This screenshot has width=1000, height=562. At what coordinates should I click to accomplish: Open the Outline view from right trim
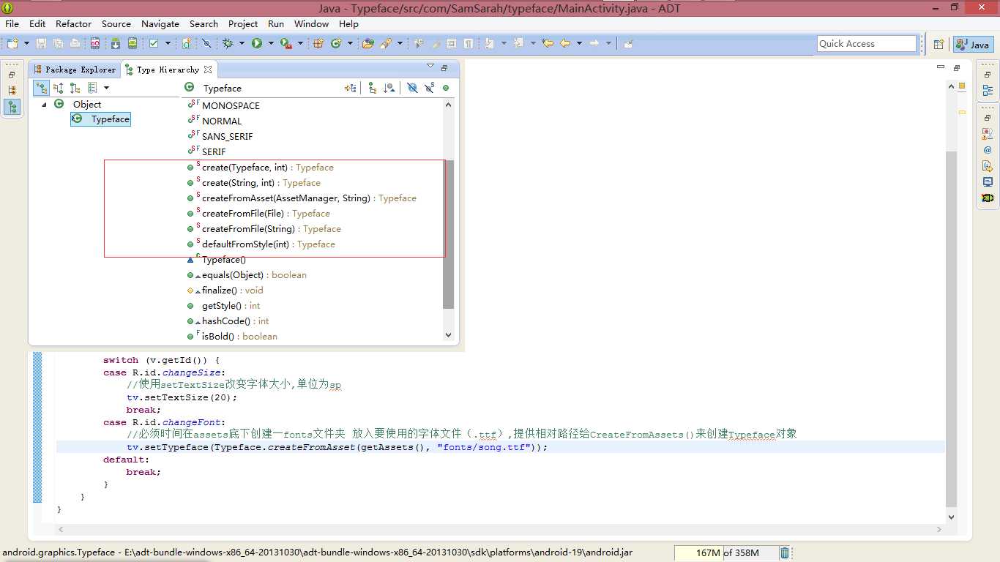[x=988, y=91]
